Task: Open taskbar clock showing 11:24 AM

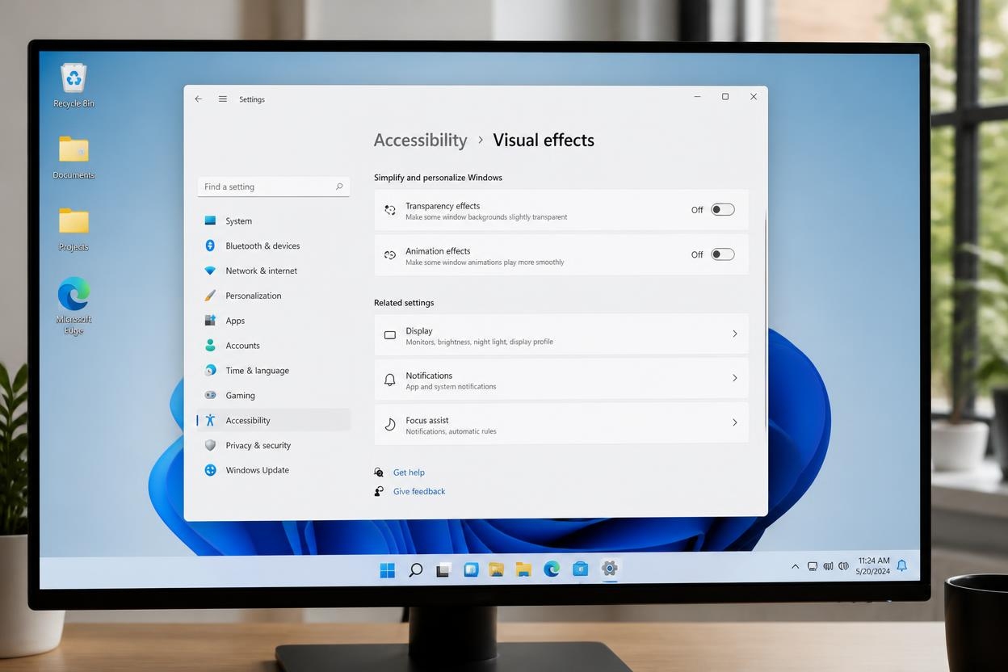Action: point(873,565)
